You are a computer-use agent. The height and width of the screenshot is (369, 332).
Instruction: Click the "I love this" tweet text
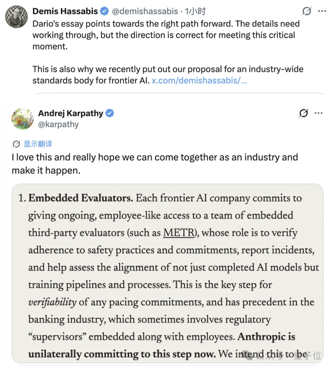[x=155, y=164]
